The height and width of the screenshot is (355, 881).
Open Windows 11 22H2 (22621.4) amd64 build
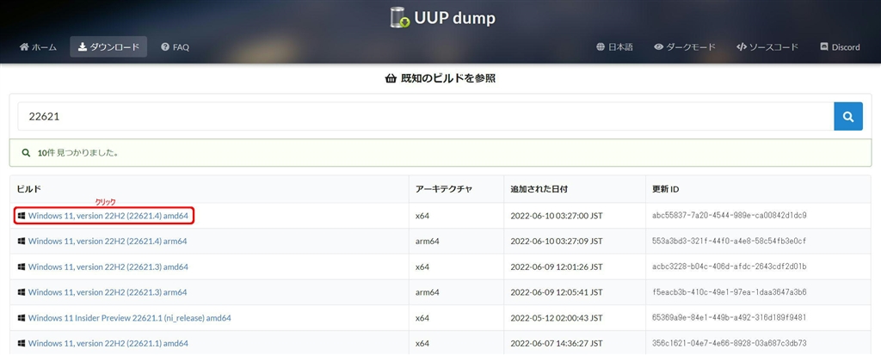[108, 216]
